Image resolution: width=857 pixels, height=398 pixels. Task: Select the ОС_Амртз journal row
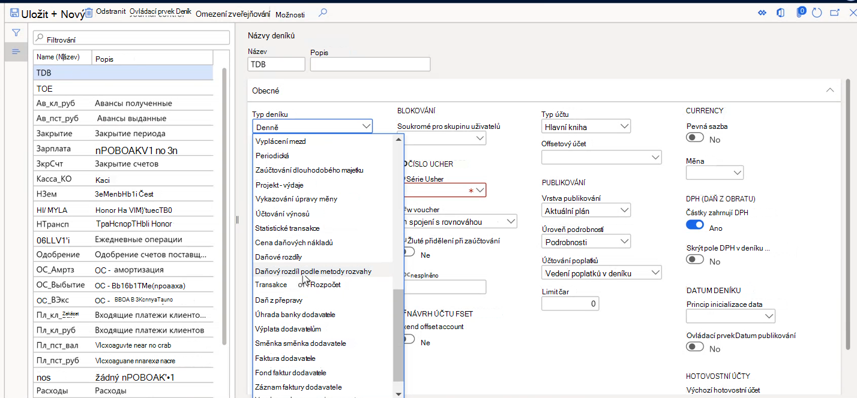pos(123,270)
